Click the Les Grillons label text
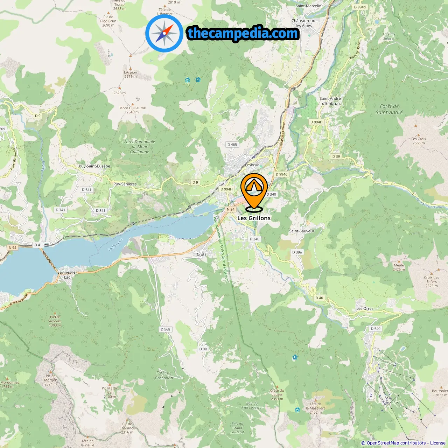Image resolution: width=448 pixels, height=448 pixels. 254,218
